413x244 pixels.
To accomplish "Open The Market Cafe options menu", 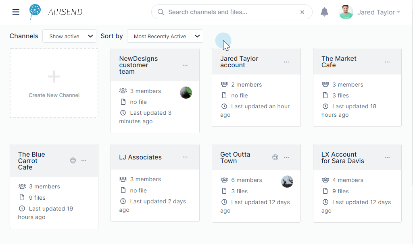I will click(x=387, y=62).
